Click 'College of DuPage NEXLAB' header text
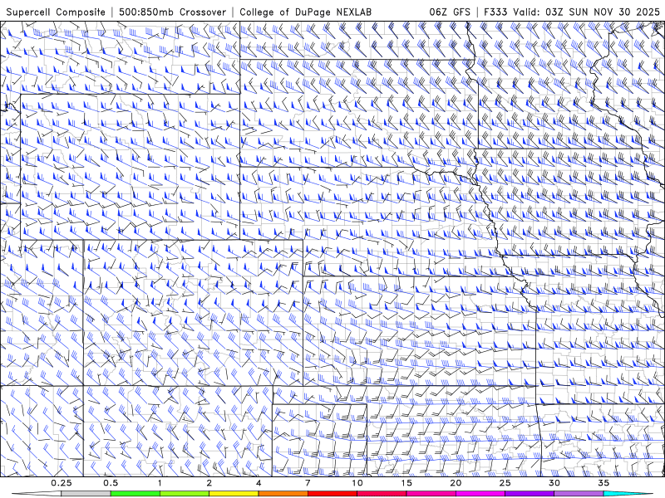 point(305,12)
